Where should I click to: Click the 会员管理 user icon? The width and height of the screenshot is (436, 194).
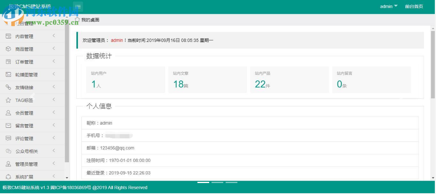coord(8,113)
